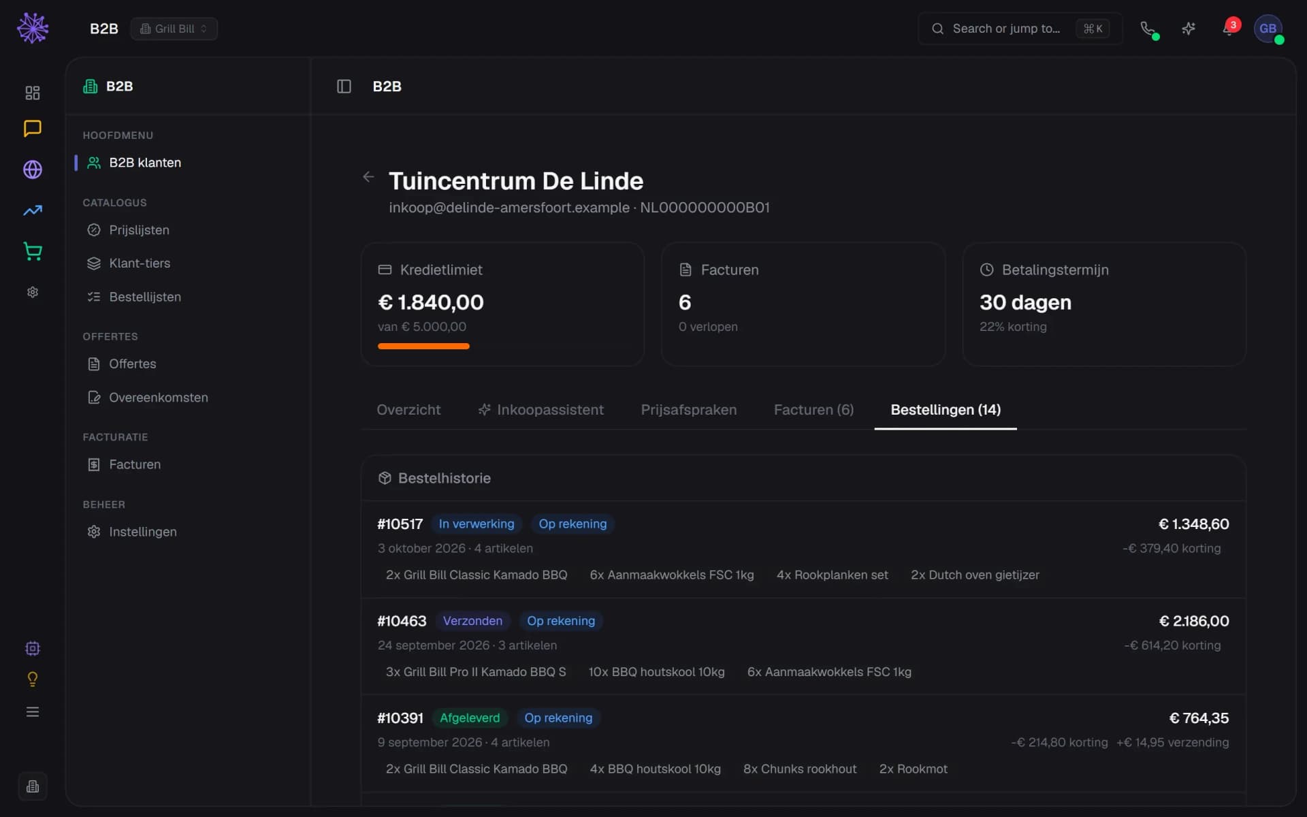Click the processor chip icon in the rail
The height and width of the screenshot is (817, 1307).
[33, 648]
